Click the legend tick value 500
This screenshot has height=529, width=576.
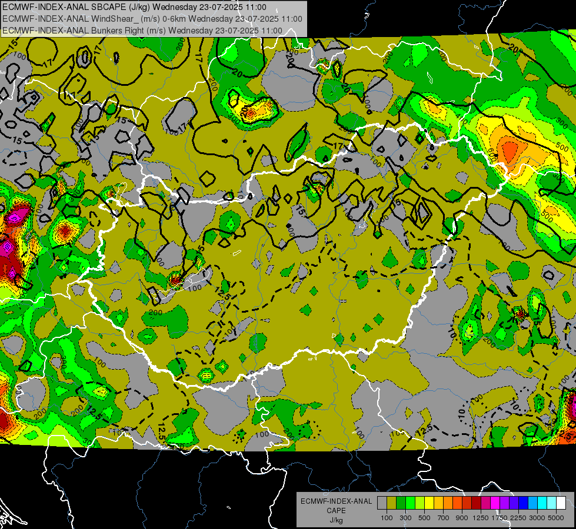click(424, 518)
